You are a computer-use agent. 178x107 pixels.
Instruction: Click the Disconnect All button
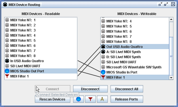(x=127, y=89)
